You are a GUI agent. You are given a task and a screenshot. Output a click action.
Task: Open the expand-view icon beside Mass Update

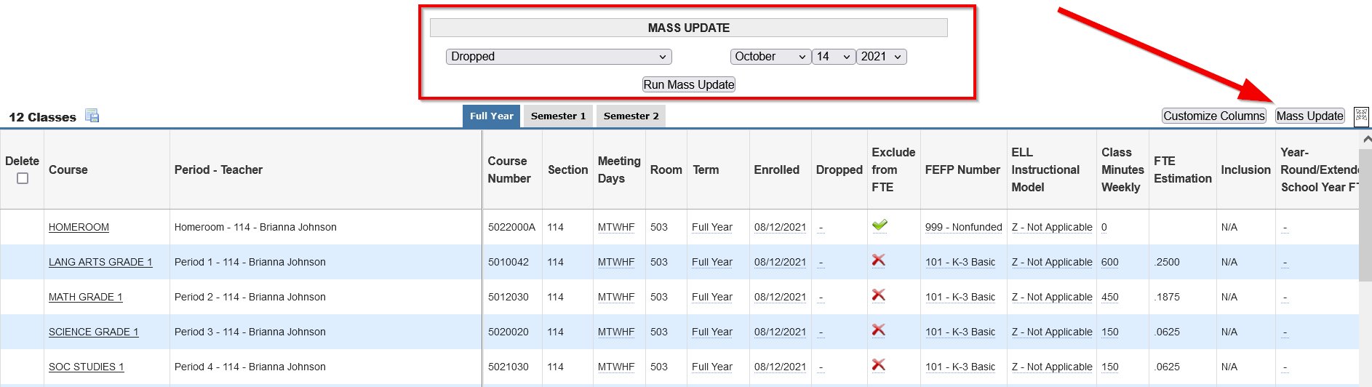point(1361,116)
